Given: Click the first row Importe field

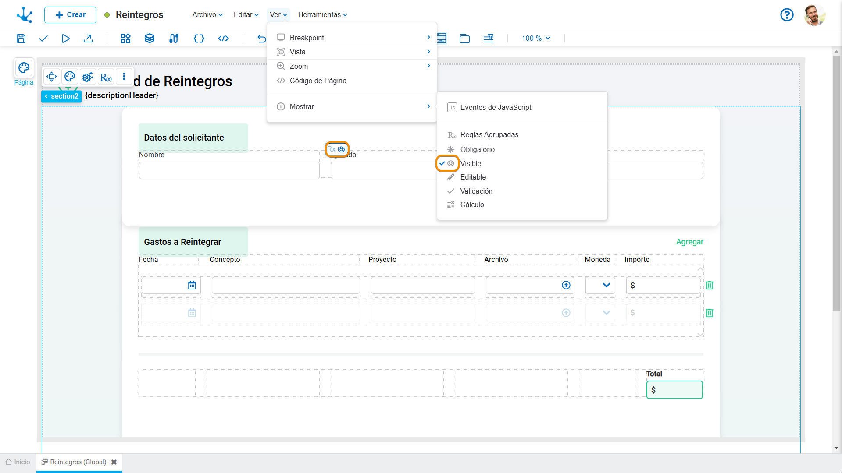Looking at the screenshot, I should pyautogui.click(x=663, y=286).
